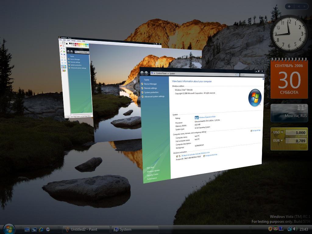Select the Pencil tool in Paint
Screen dimensions: 312x234
click(x=61, y=51)
